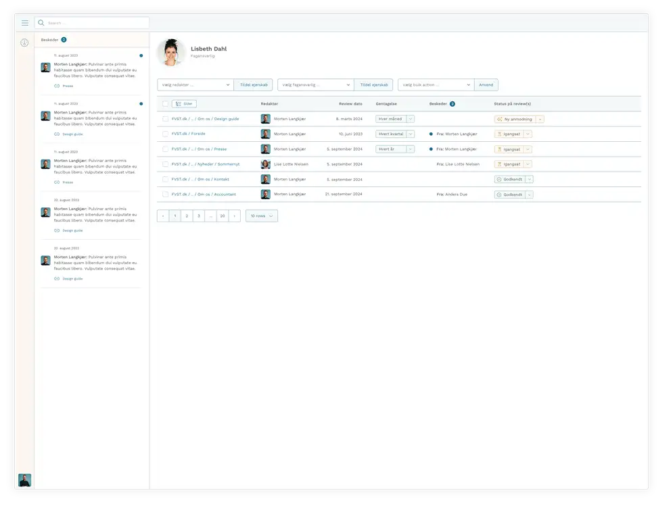Open the Vælg redaktør dropdown
This screenshot has width=671, height=512.
click(195, 85)
